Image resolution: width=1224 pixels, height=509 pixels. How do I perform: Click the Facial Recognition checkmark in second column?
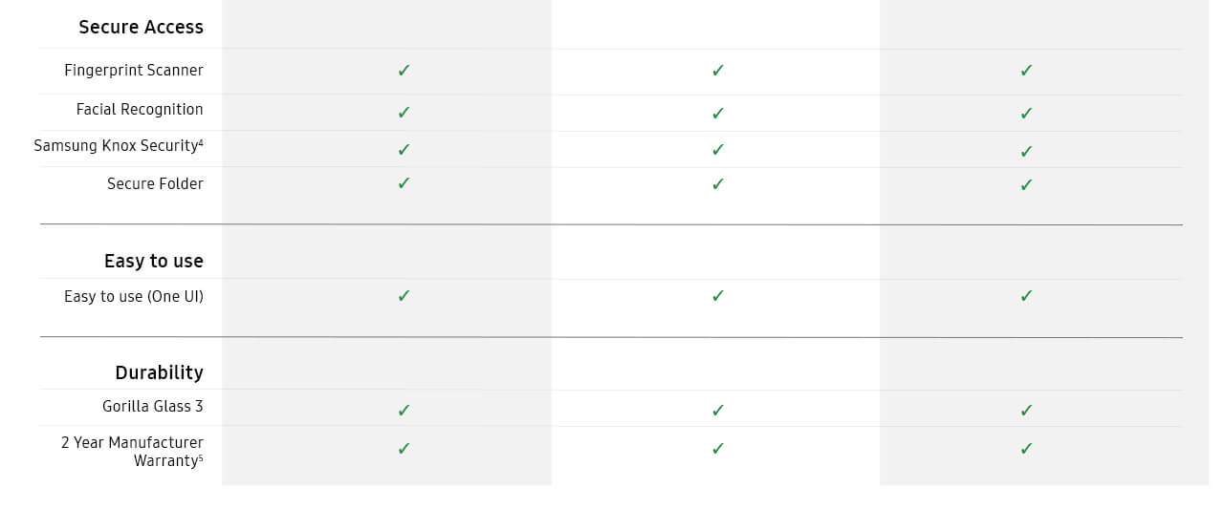pyautogui.click(x=718, y=113)
